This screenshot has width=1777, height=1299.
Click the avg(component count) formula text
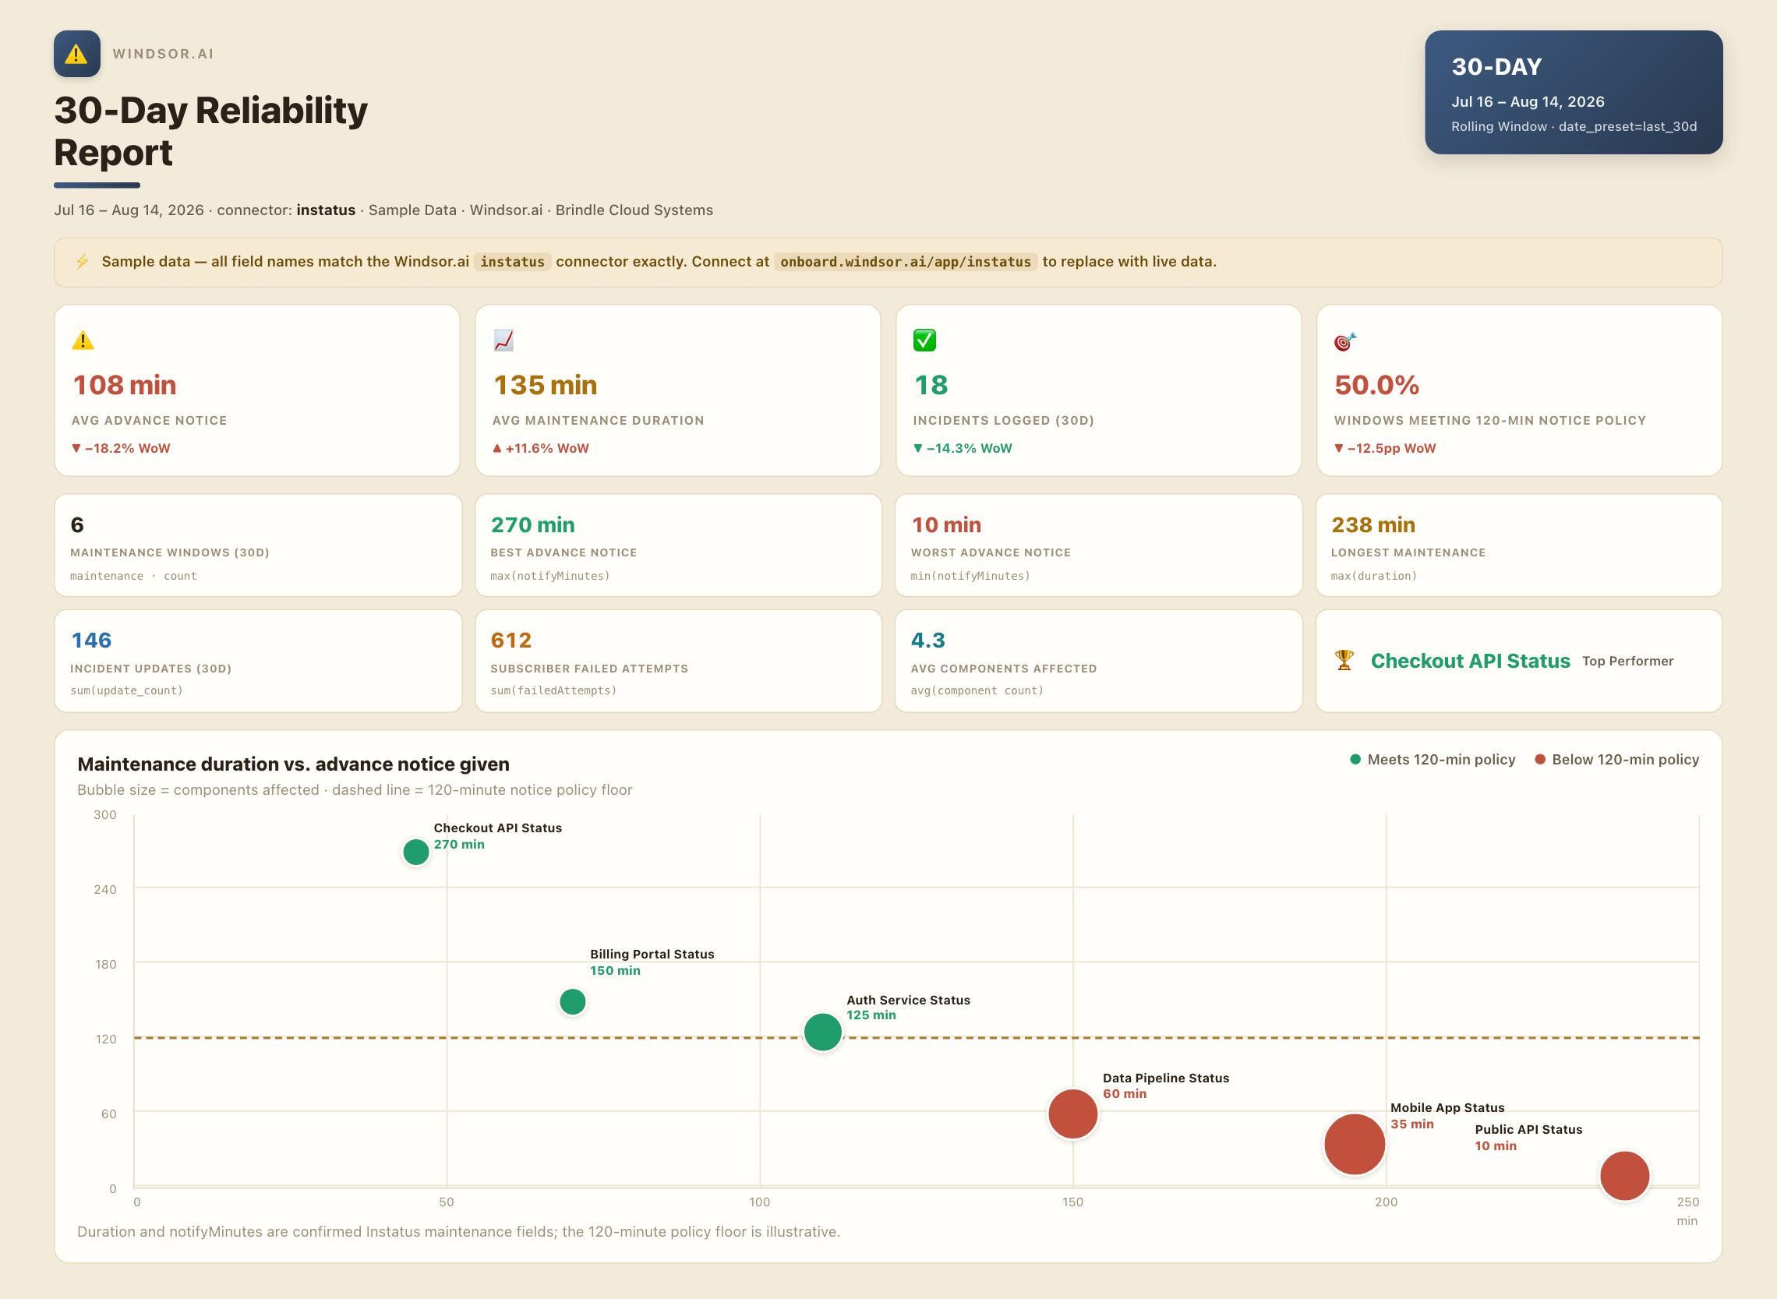click(x=977, y=690)
